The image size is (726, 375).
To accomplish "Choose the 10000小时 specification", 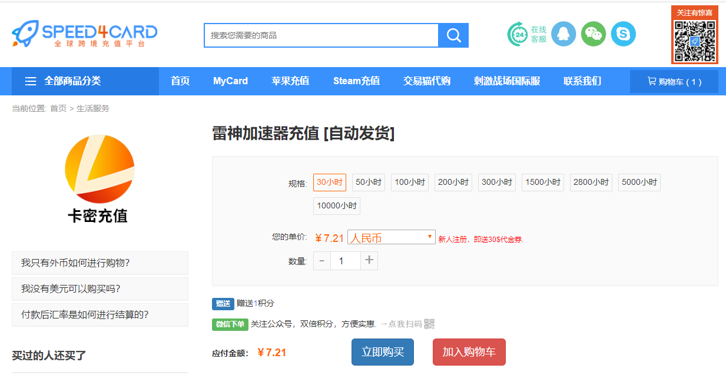I will tap(337, 206).
